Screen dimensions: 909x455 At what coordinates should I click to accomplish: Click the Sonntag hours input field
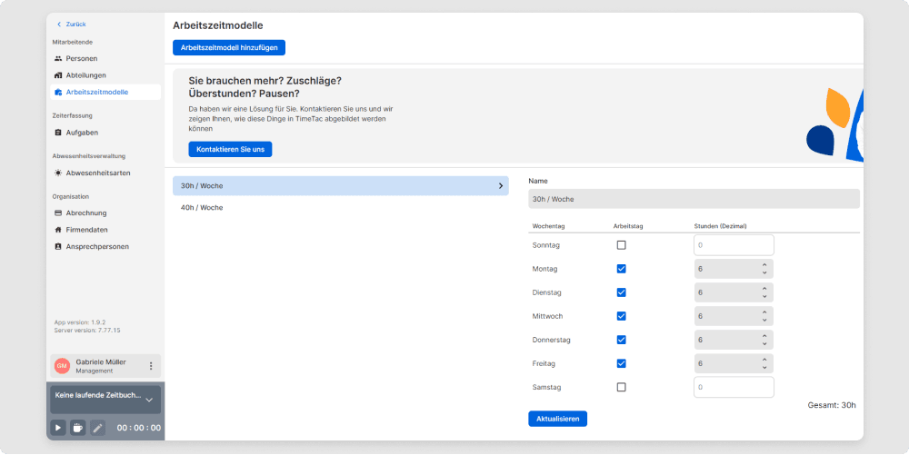734,245
